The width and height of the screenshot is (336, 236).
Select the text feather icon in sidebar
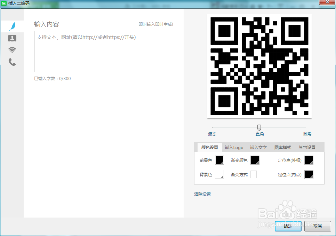(x=13, y=26)
